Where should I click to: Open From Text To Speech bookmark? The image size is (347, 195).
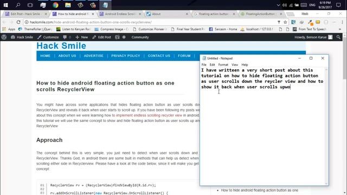310,29
